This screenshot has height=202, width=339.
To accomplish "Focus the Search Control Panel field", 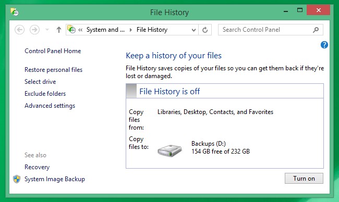I will (x=271, y=30).
